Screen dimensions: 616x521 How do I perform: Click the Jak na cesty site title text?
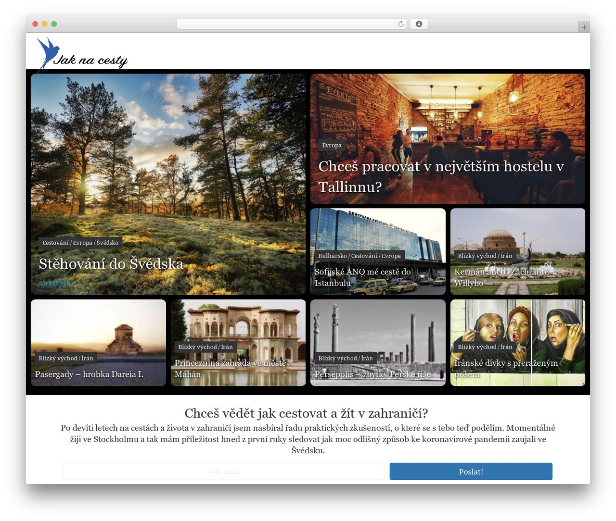90,61
